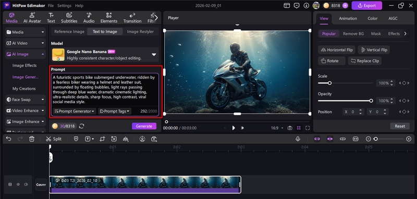Open the Transition panel
417x199 pixels.
pos(132,18)
